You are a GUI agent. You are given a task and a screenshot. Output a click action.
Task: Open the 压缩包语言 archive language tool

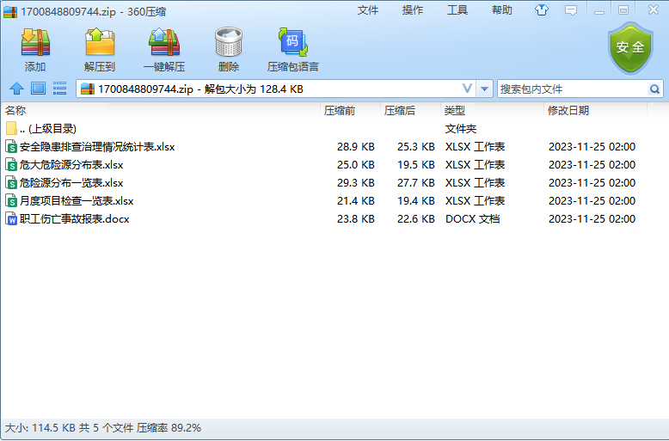[x=292, y=49]
